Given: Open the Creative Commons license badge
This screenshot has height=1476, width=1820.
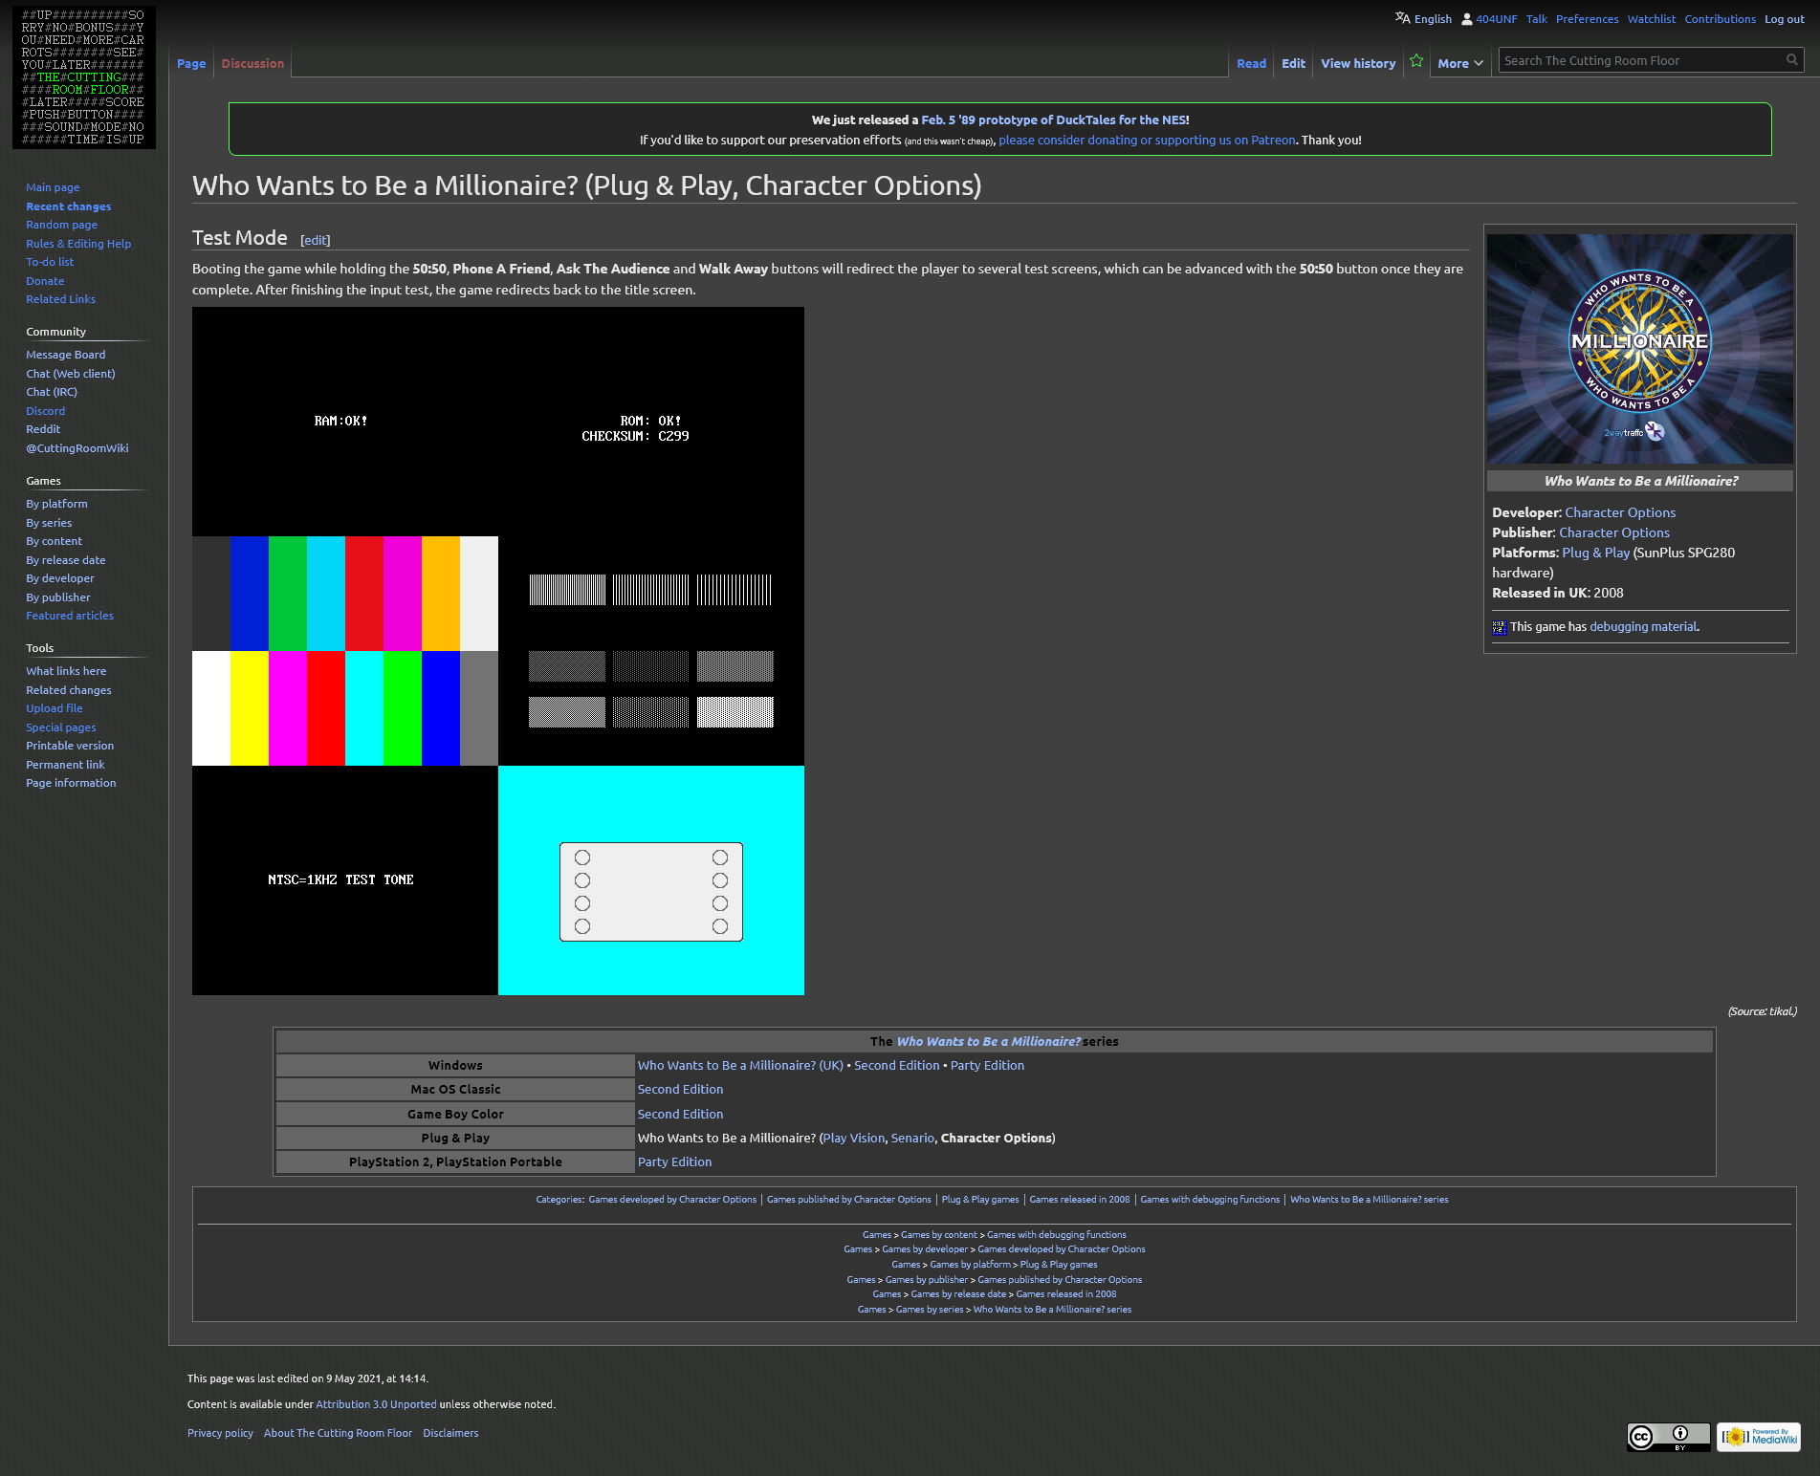Looking at the screenshot, I should (x=1668, y=1437).
